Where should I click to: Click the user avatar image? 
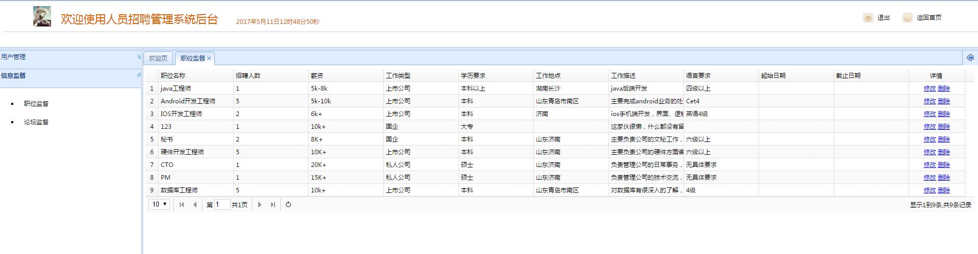pyautogui.click(x=42, y=16)
